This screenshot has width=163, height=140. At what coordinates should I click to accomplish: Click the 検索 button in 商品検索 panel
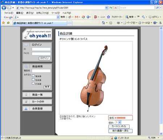coord(47,87)
